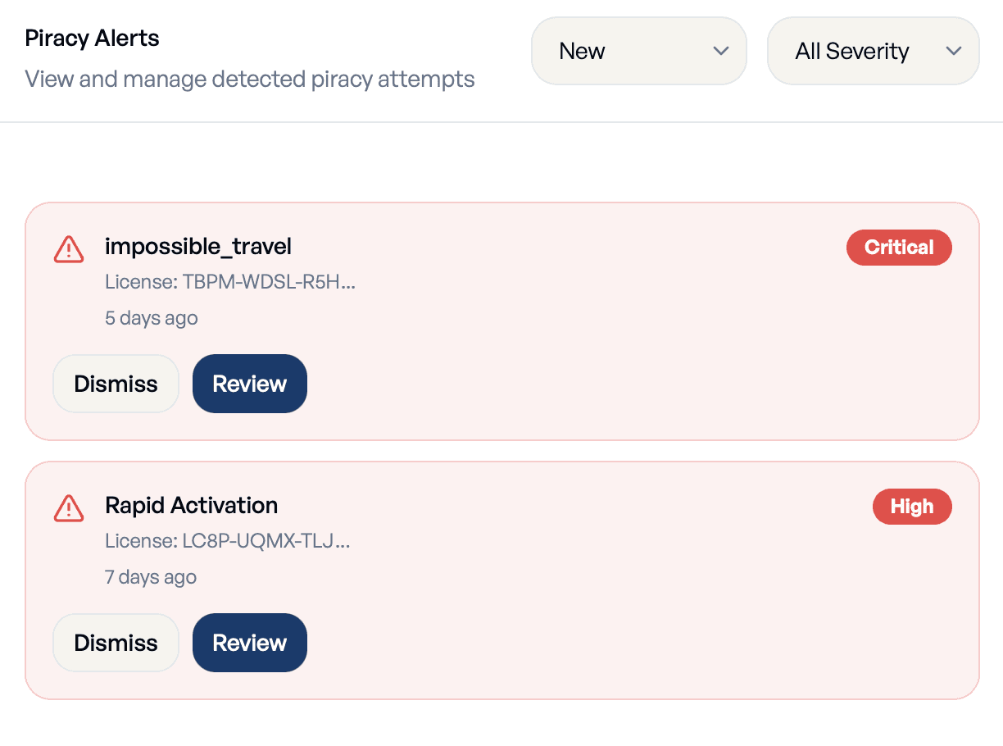Screen dimensions: 1003x746
Task: Click the 7 days ago timestamp
Action: point(151,577)
